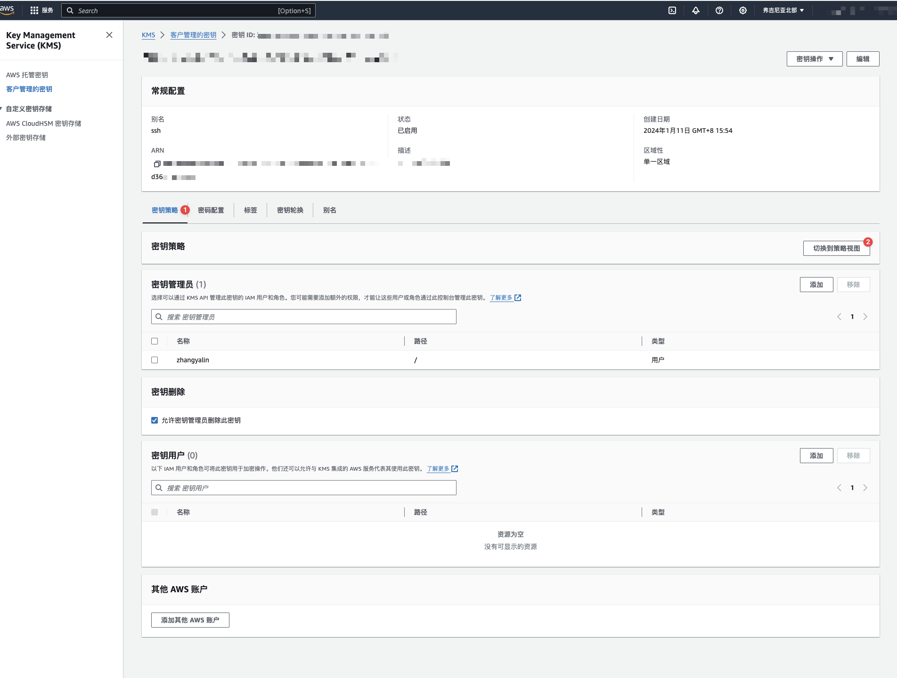
Task: Close the KMS side navigation panel
Action: [x=109, y=35]
